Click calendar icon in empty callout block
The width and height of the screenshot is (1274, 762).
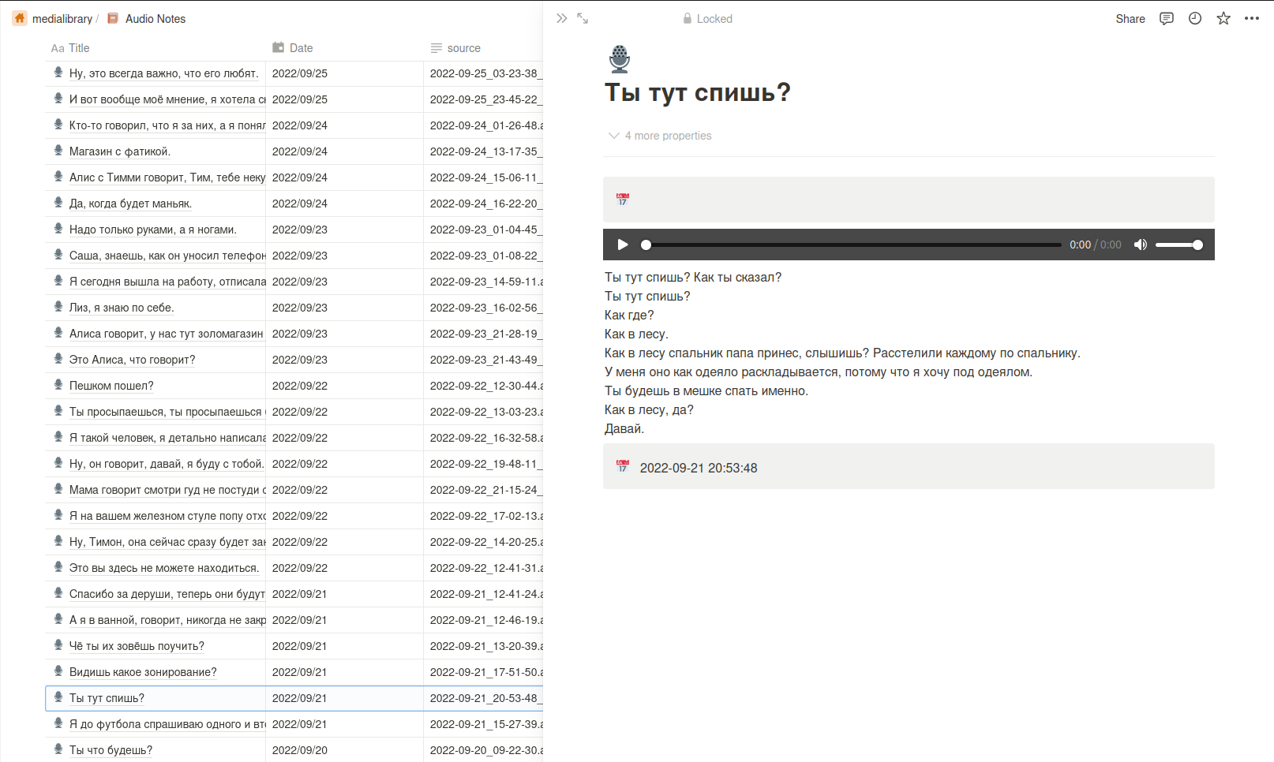click(x=623, y=200)
